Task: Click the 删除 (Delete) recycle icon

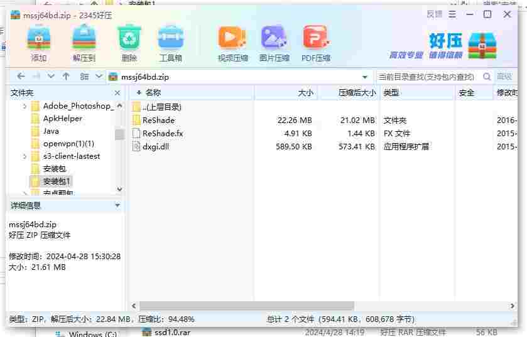Action: (129, 44)
